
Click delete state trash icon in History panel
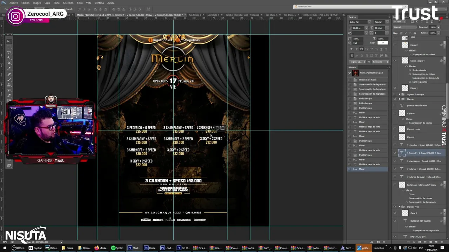(x=384, y=242)
